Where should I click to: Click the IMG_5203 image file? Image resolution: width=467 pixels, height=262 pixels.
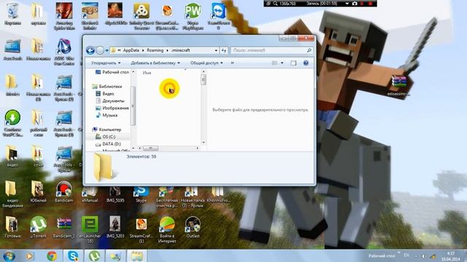(115, 227)
